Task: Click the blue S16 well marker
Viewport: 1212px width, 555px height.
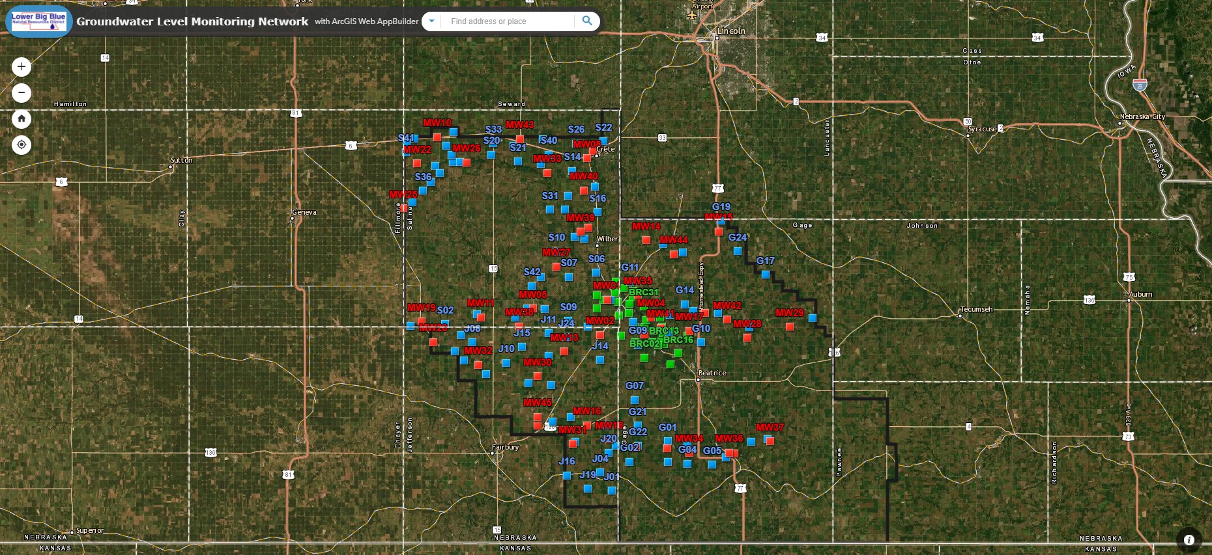Action: tap(598, 212)
